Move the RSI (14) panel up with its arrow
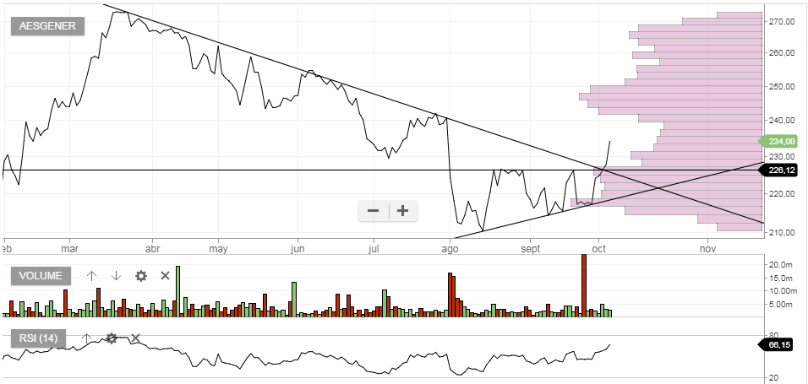Viewport: 808px width, 384px height. click(86, 338)
